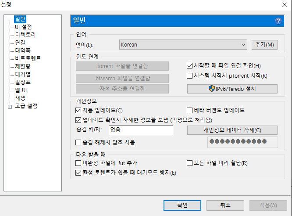This screenshot has height=216, width=292.
Task: Click 자석 주소를 연결함 button
Action: 122,89
